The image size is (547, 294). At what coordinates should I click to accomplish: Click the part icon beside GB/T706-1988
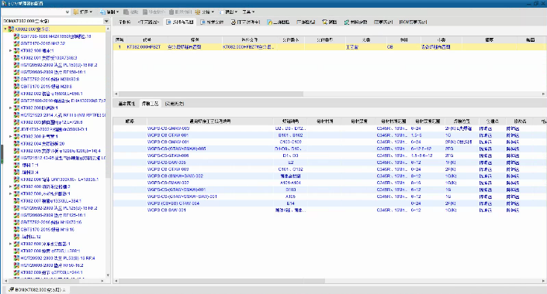[16, 36]
